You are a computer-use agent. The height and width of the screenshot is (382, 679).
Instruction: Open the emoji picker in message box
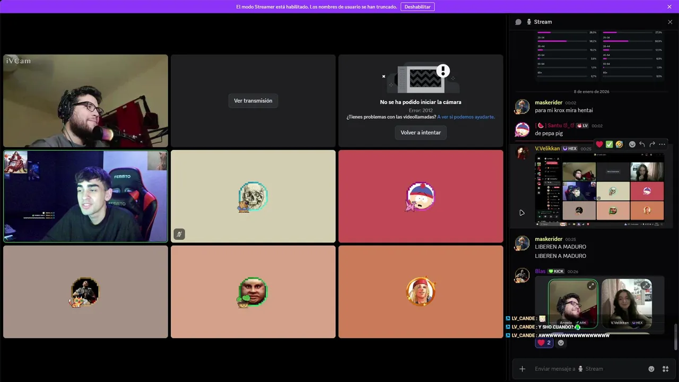(651, 369)
